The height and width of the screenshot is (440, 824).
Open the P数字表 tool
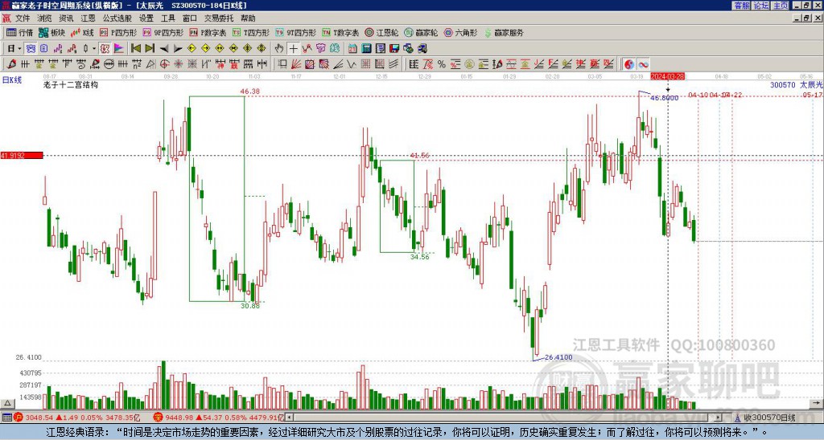[208, 32]
